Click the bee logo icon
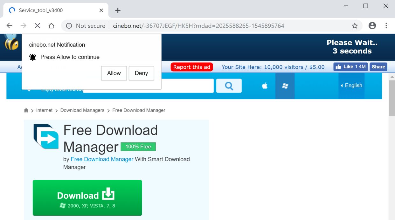This screenshot has width=395, height=220. click(11, 42)
